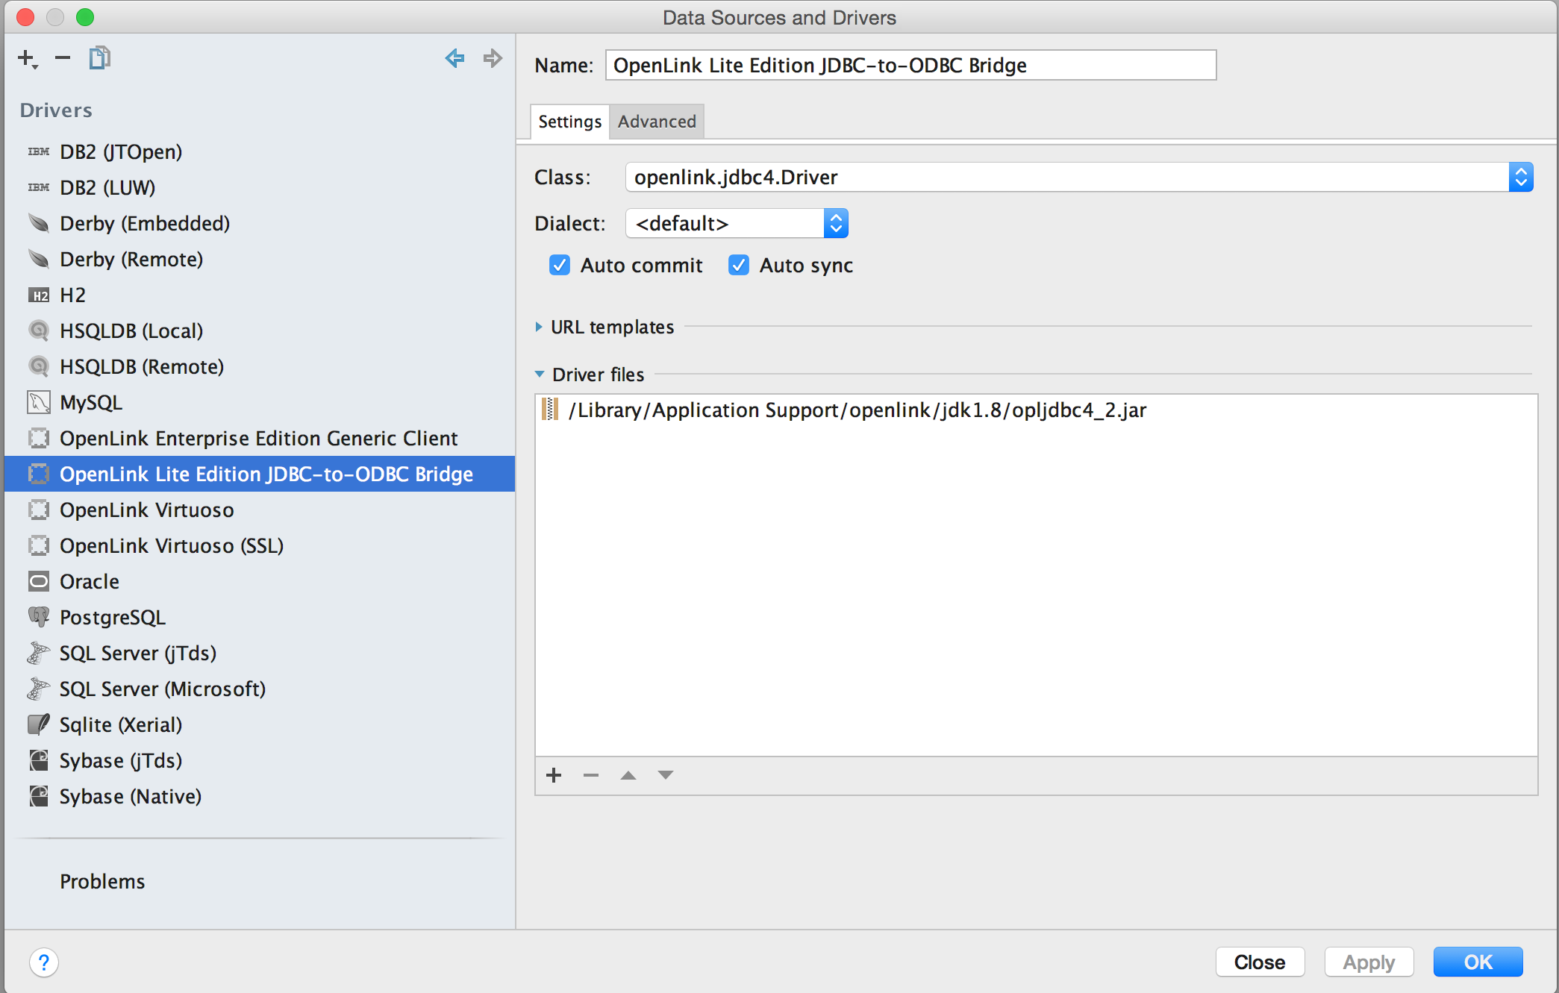Select OpenLink Lite Edition JDBC-to-ODBC Bridge driver

pos(260,474)
